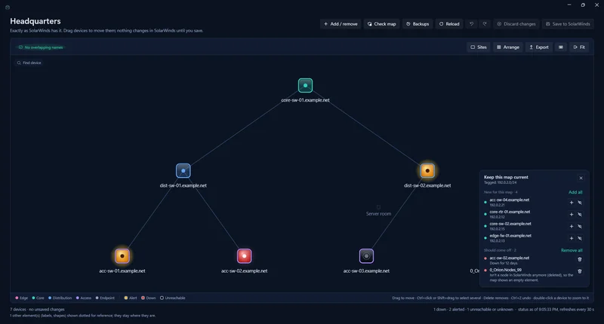Click the acc-sw-02.example.net map label
Viewport: 604px width, 324px height.
coord(244,271)
